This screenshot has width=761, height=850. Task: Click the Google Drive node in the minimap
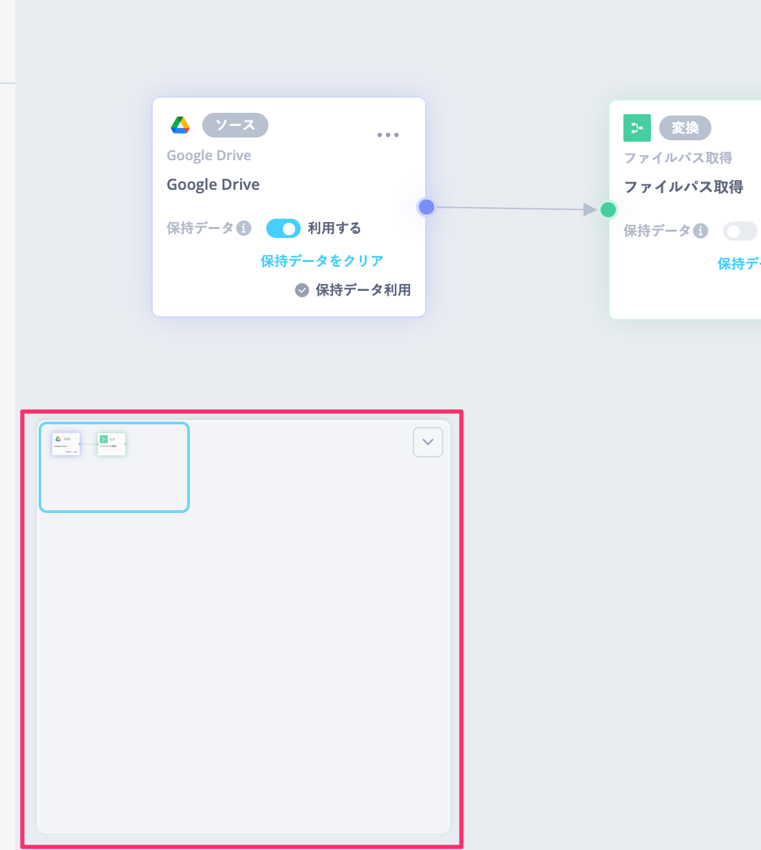pos(66,444)
